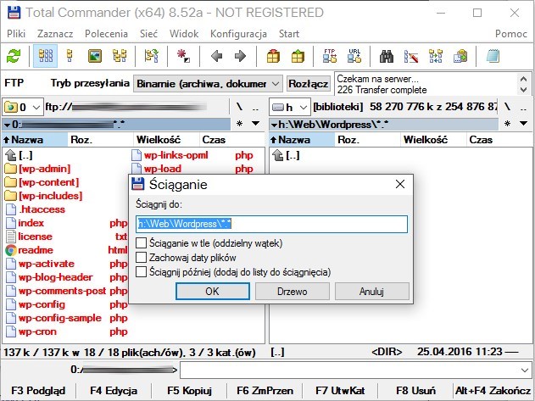Viewport: 535px width, 401px height.
Task: Go forward with the right arrow icon
Action: [240, 56]
